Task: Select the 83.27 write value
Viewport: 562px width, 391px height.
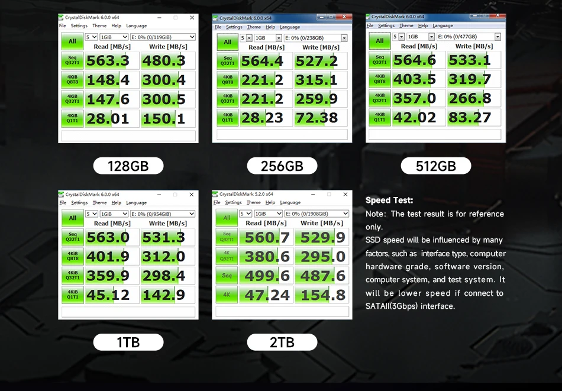Action: (x=474, y=117)
